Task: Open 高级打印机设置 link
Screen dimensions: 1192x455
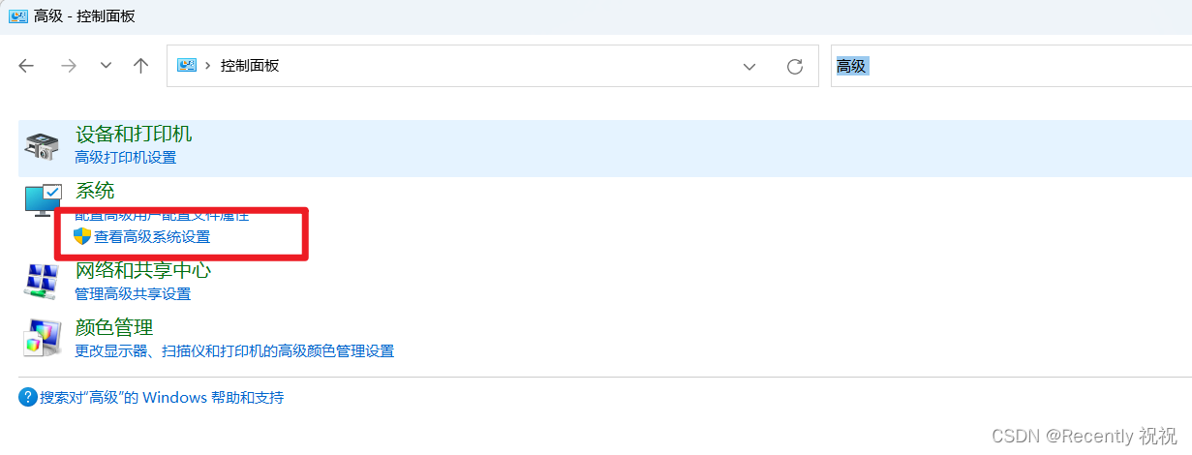Action: point(126,157)
